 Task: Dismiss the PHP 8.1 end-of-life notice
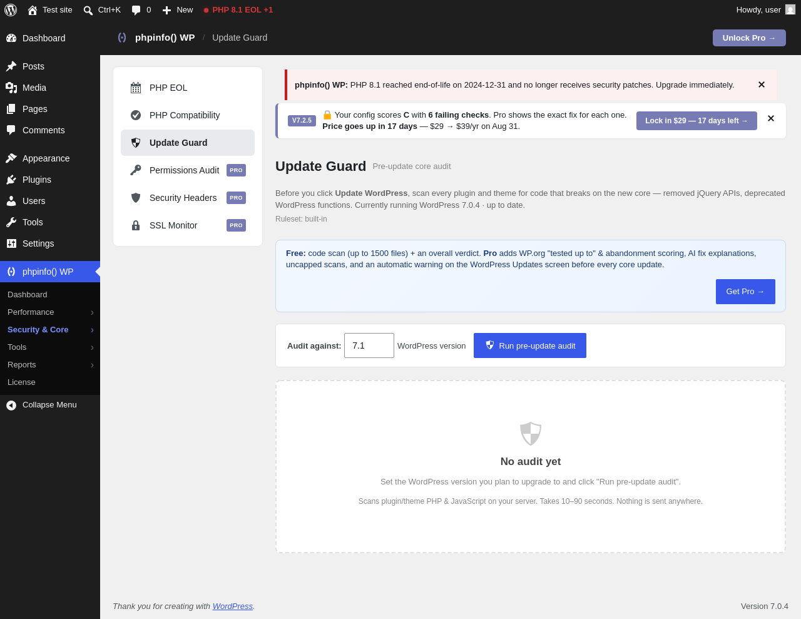click(762, 84)
